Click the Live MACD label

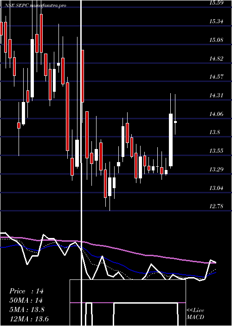[195, 314]
